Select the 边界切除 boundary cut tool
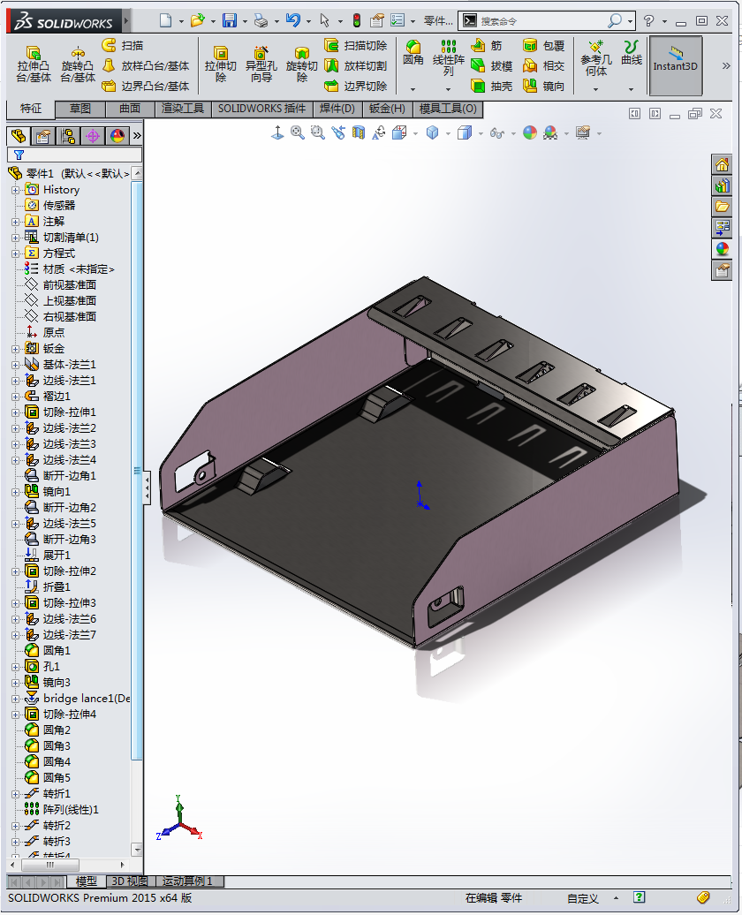Screen dimensions: 742x915 point(355,87)
